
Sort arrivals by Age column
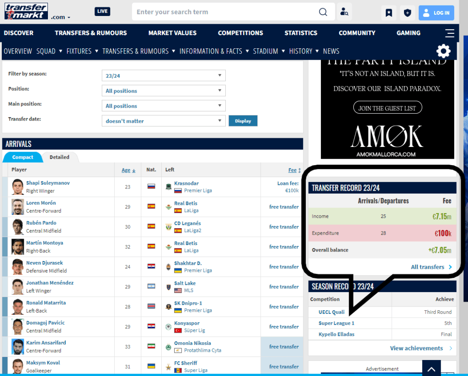(128, 170)
